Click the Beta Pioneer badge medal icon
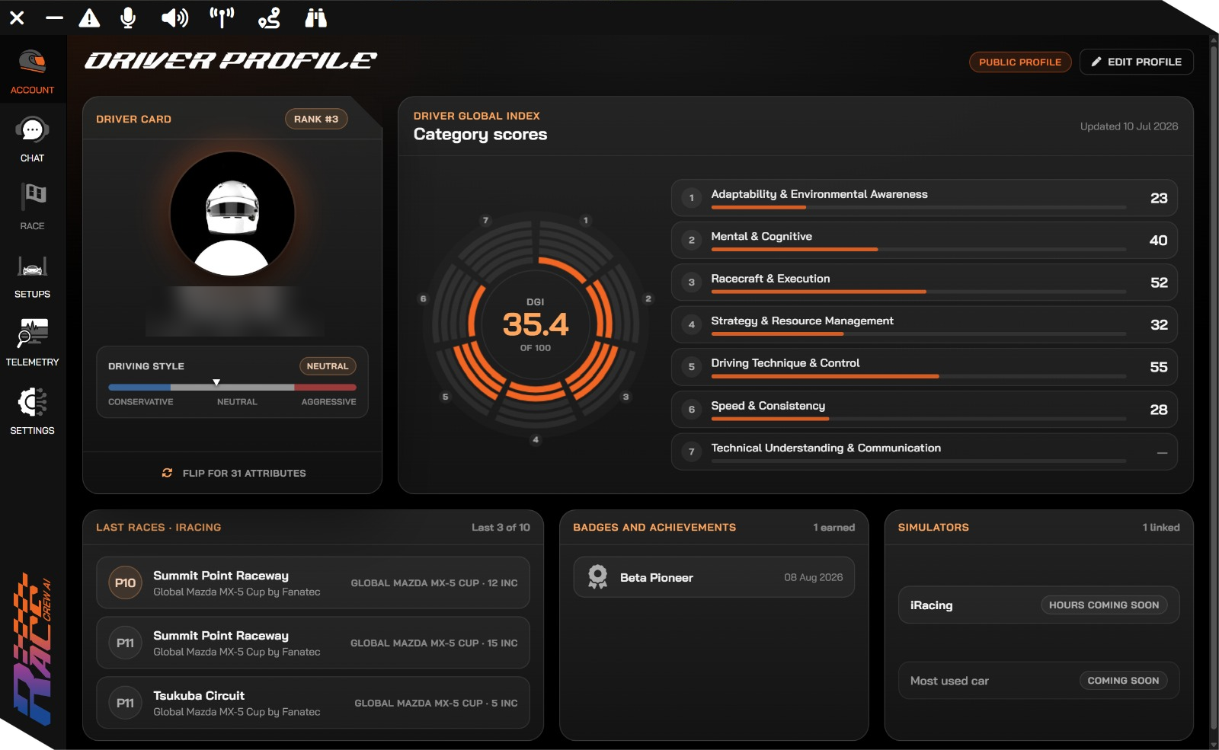Image resolution: width=1219 pixels, height=750 pixels. 598,577
